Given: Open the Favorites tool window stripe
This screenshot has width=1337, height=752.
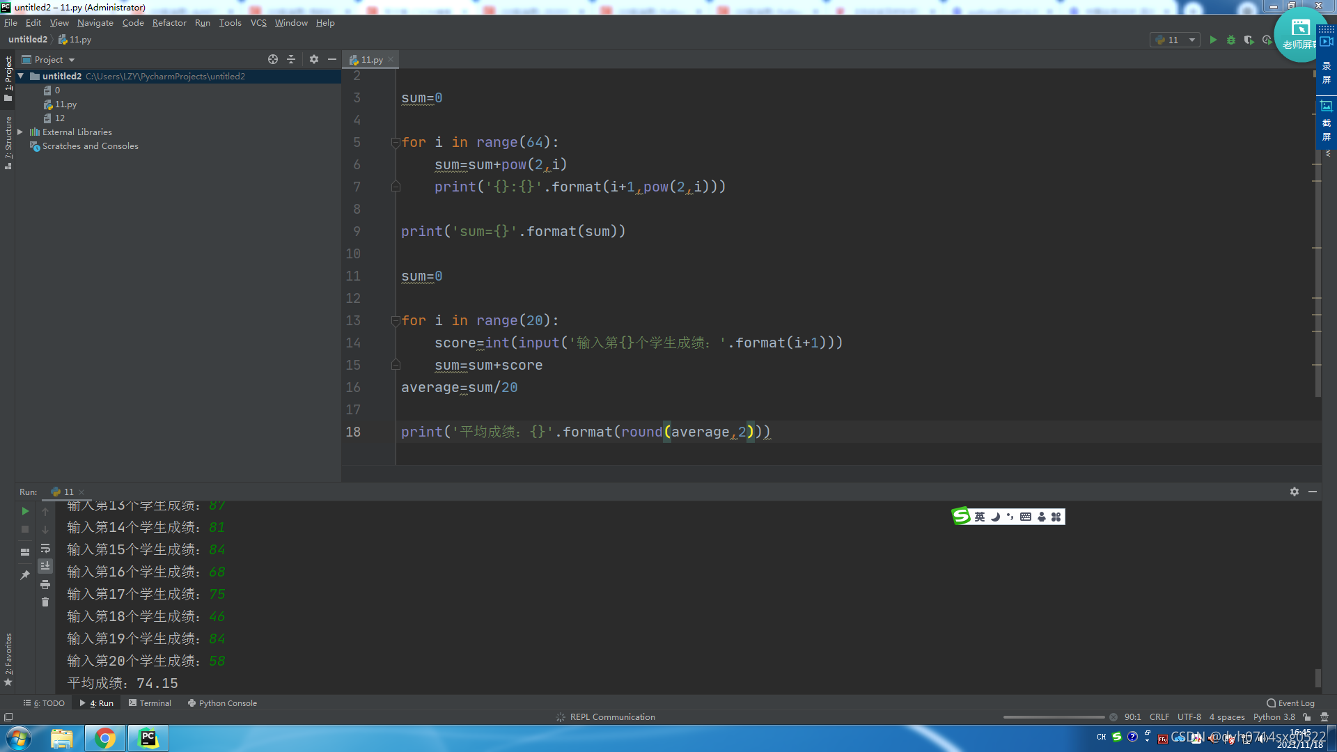Looking at the screenshot, I should (x=8, y=659).
